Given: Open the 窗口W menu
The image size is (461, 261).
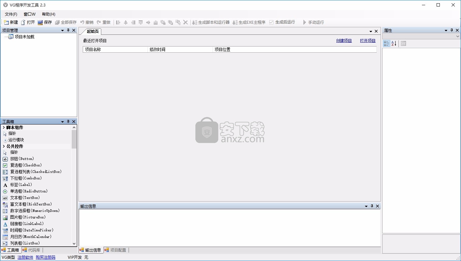Looking at the screenshot, I should pyautogui.click(x=30, y=14).
